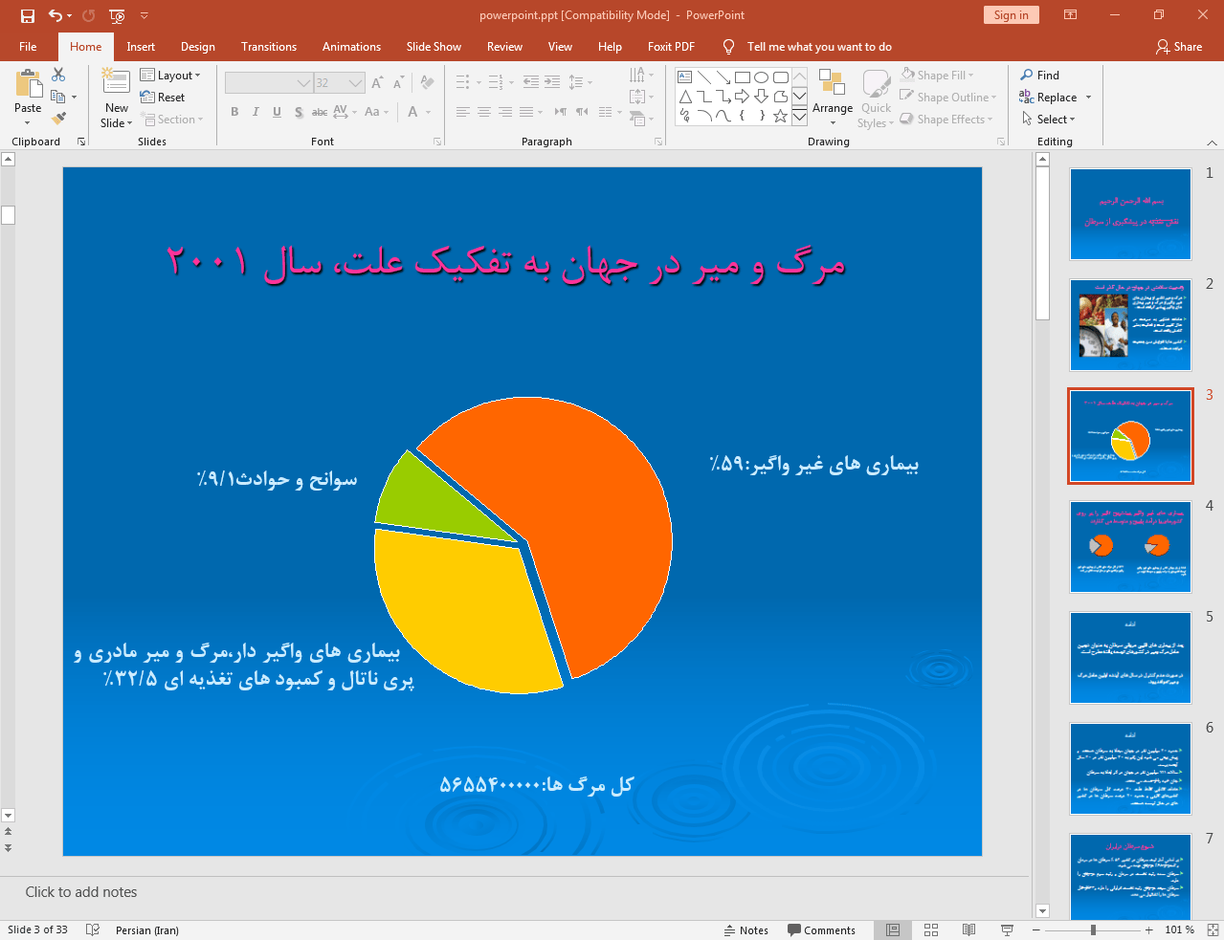The image size is (1224, 940).
Task: Expand the Layout dropdown
Action: coord(170,76)
